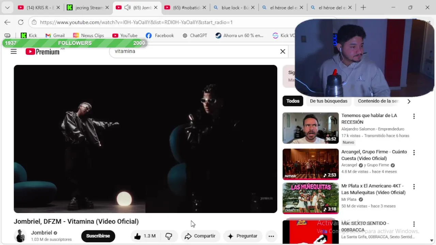Select the 'De tus búsquedas' filter chip
The width and height of the screenshot is (436, 245).
tap(329, 101)
